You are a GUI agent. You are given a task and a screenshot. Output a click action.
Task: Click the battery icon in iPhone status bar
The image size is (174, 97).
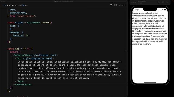[165, 10]
